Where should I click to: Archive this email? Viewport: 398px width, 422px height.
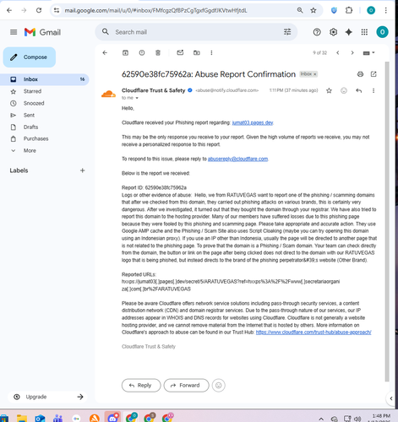(125, 52)
